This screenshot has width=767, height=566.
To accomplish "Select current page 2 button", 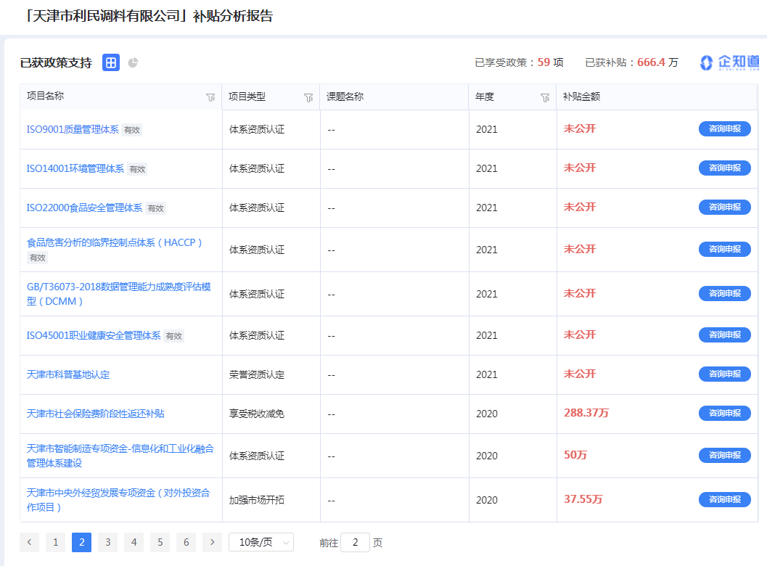I will pyautogui.click(x=82, y=542).
